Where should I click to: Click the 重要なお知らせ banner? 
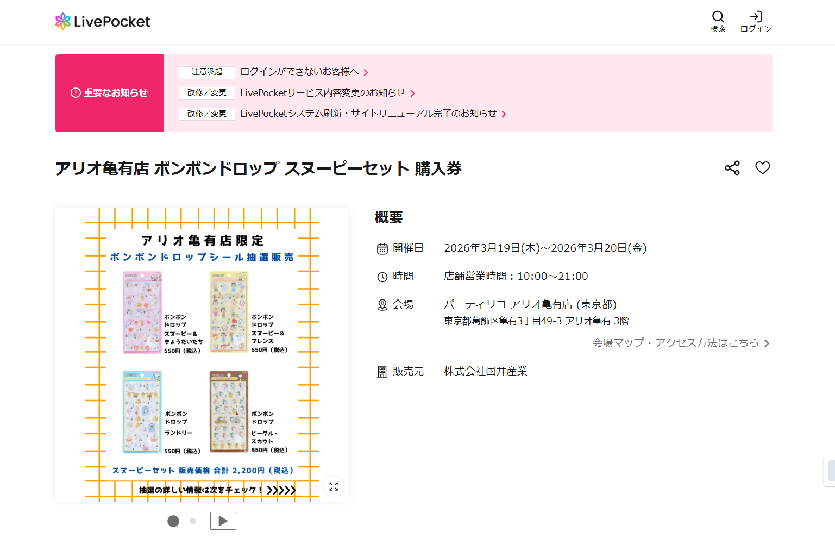[109, 93]
